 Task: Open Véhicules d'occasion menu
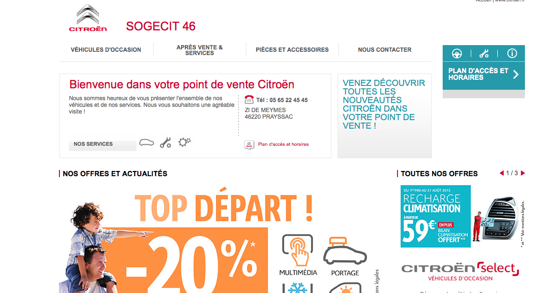point(106,50)
